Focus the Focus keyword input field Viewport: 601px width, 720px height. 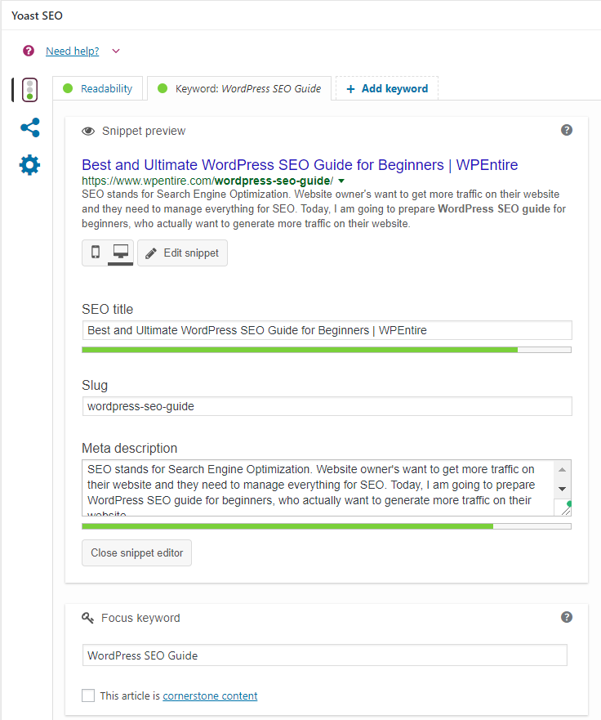(x=325, y=655)
